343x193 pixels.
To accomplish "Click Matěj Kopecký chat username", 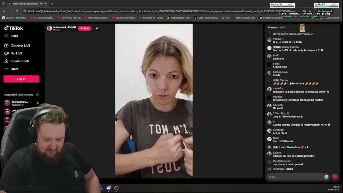I will [282, 161].
